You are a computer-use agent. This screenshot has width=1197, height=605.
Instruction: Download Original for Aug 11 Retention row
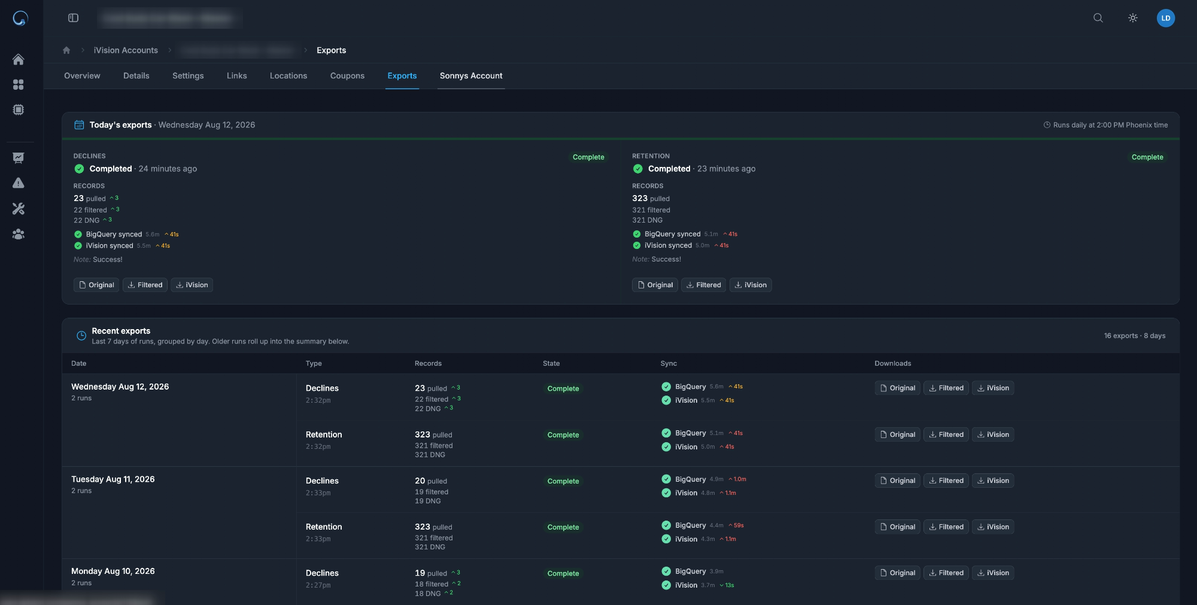897,527
